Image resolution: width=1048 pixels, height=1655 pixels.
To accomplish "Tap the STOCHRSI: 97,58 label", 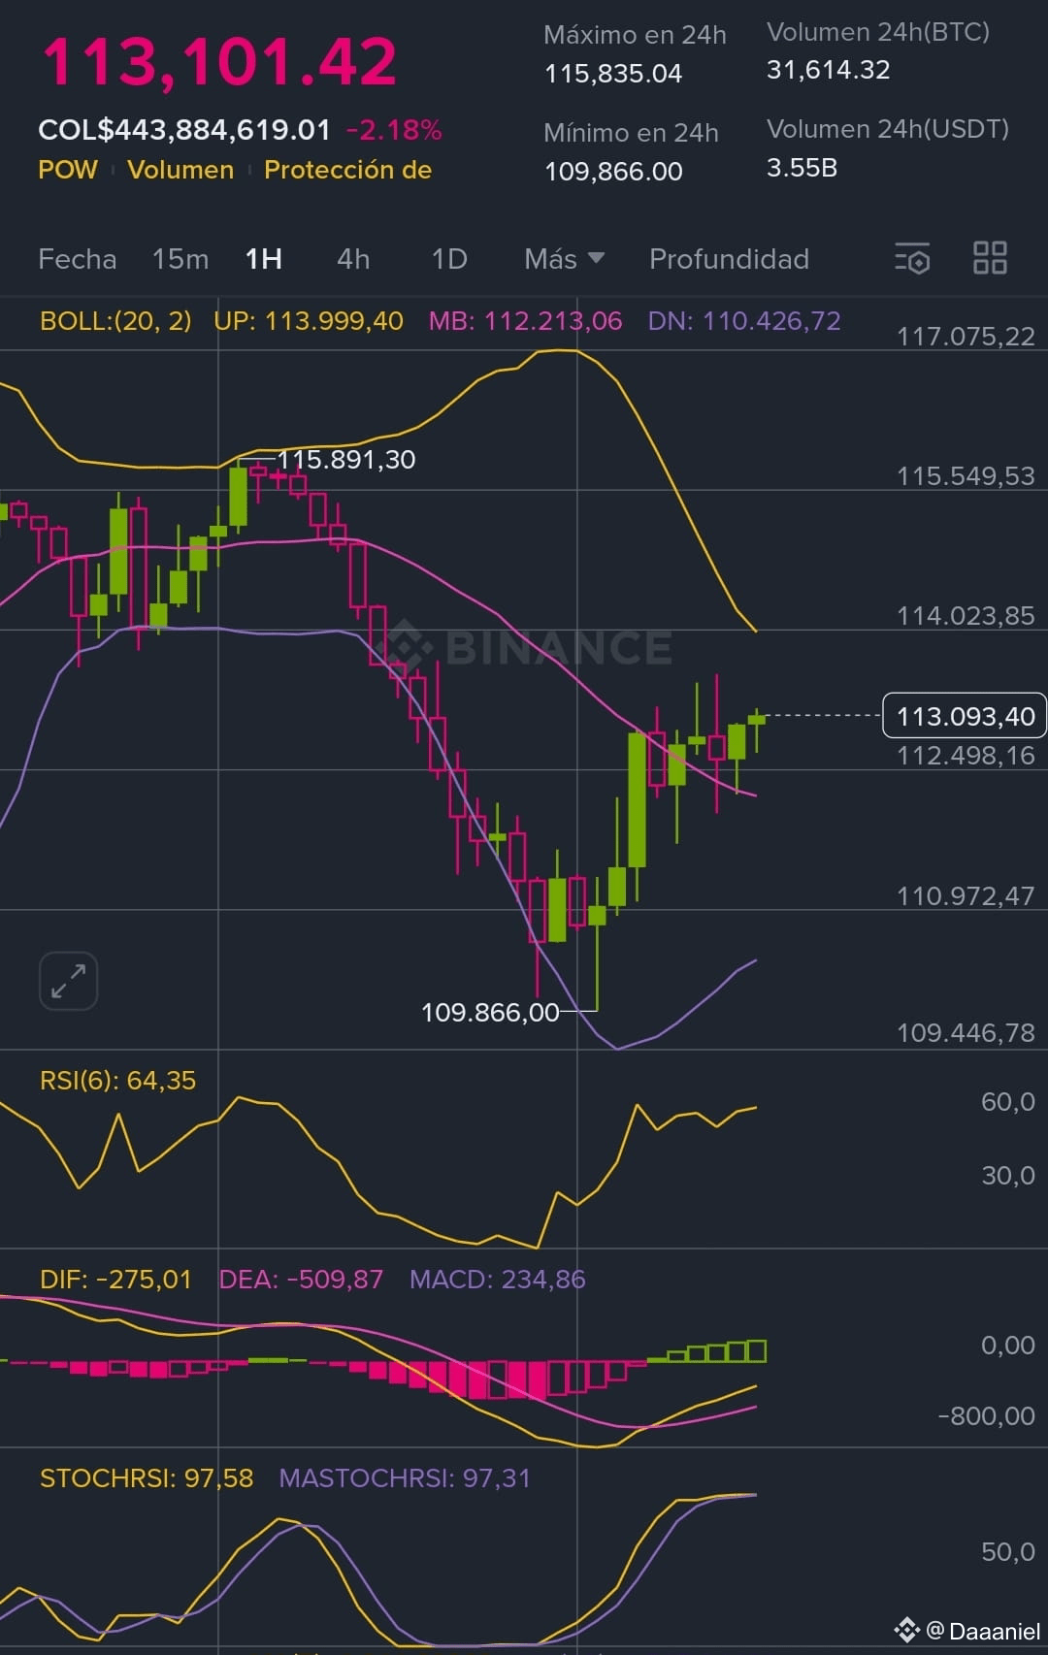I will pos(147,1478).
